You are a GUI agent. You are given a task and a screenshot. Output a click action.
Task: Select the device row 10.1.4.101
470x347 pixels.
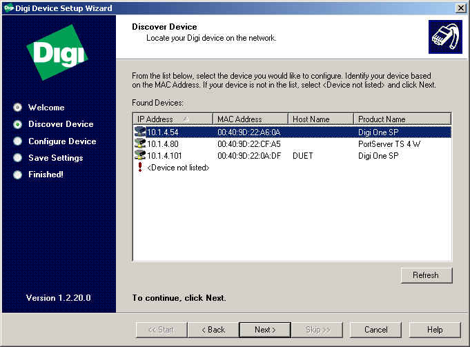(x=293, y=155)
